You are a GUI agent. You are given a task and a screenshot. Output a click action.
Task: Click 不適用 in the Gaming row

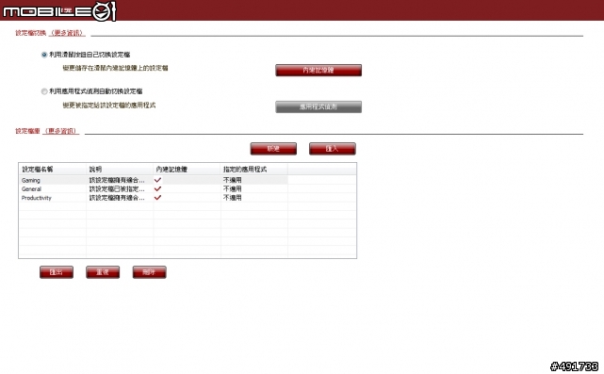pyautogui.click(x=233, y=180)
